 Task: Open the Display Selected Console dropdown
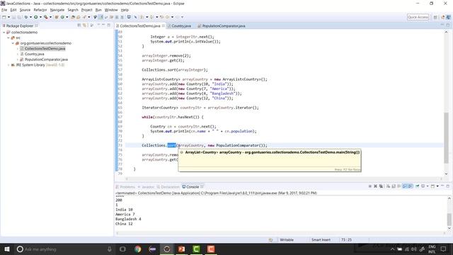[428, 186]
